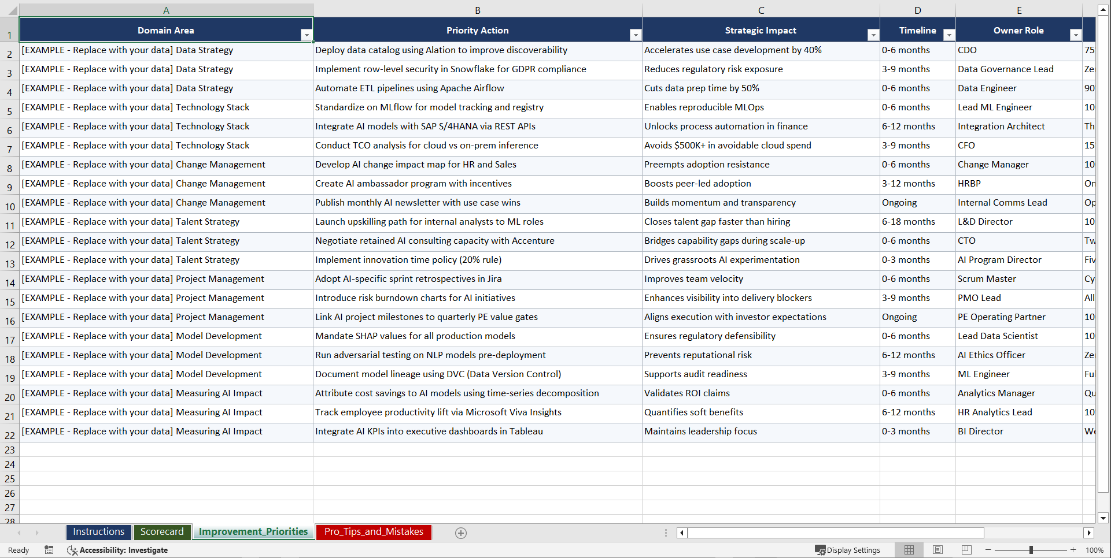Select the cell containing 'Deploy data catalog using Alation'
The image size is (1111, 558).
tap(441, 50)
